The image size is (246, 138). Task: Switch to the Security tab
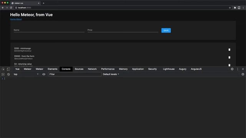[x=152, y=69]
